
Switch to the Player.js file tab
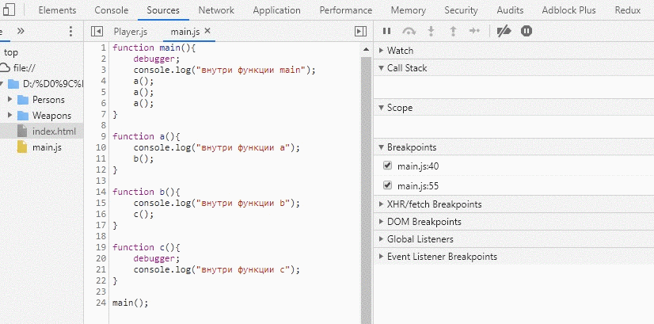tap(130, 31)
